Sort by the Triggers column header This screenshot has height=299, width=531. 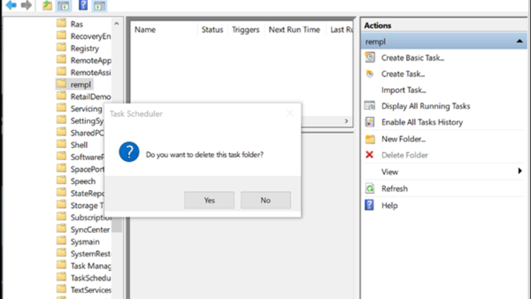246,30
